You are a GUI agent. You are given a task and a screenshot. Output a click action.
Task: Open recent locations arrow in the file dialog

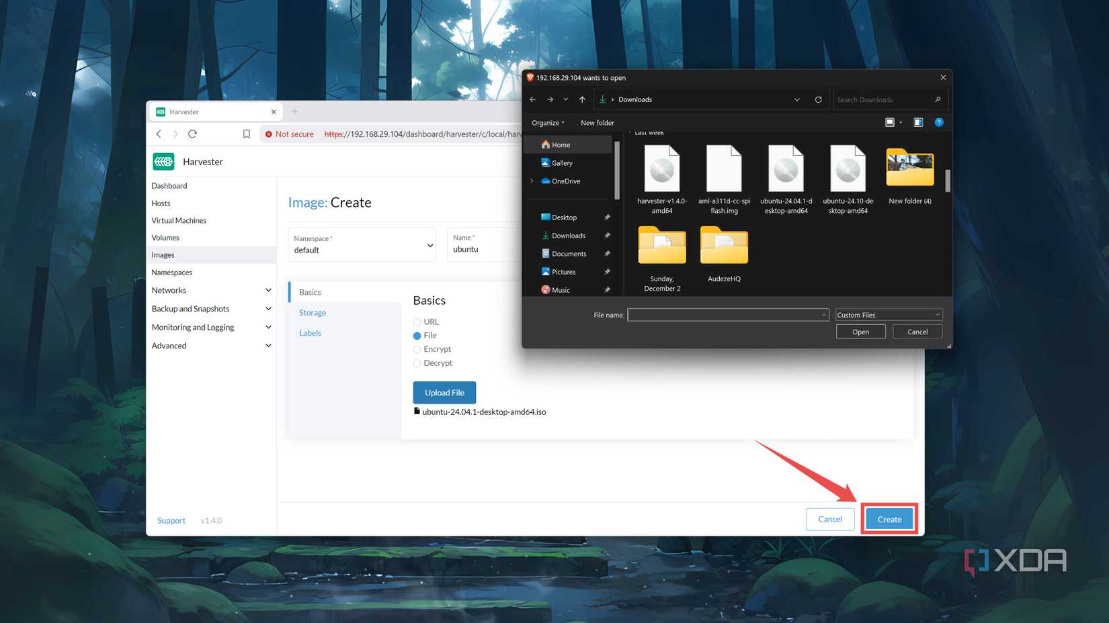(x=566, y=99)
